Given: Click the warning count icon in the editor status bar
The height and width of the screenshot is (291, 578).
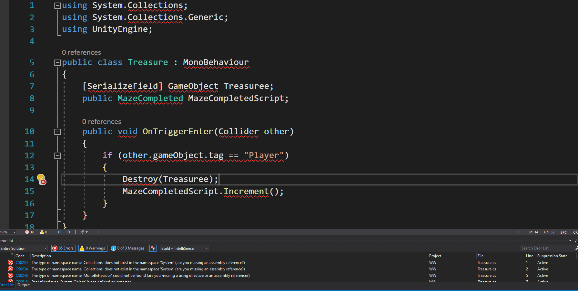Looking at the screenshot, I should pos(42,232).
